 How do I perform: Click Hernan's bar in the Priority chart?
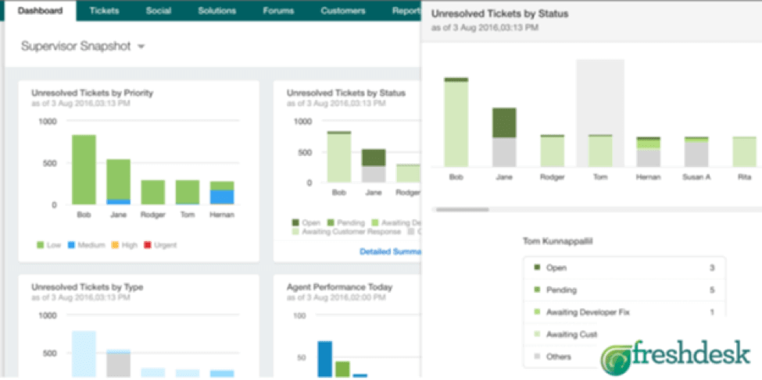tap(222, 194)
